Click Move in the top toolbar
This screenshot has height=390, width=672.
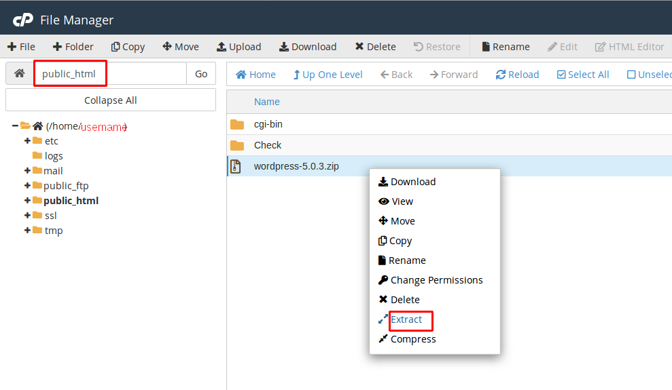[x=181, y=47]
